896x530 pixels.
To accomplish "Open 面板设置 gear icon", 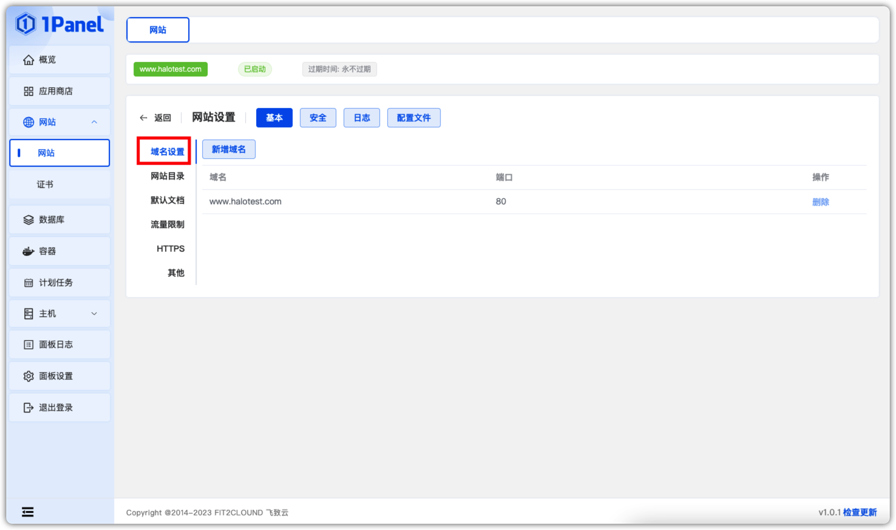I will click(29, 377).
